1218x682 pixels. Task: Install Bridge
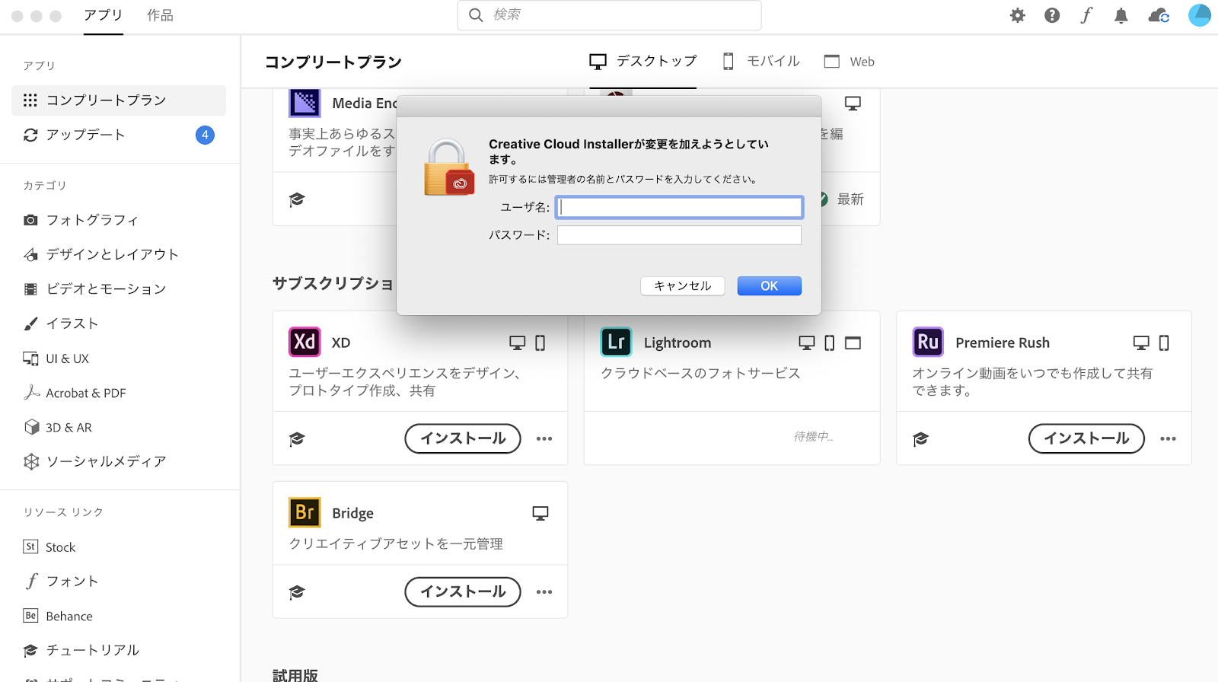click(463, 591)
